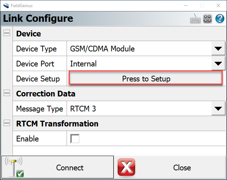The image size is (227, 180).
Task: Select the GSM/CDMA Module field
Action: (x=138, y=49)
